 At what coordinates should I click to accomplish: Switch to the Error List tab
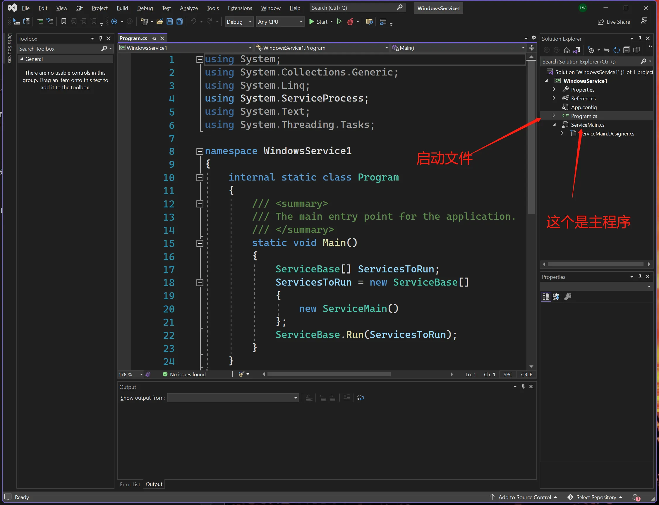[x=130, y=484]
